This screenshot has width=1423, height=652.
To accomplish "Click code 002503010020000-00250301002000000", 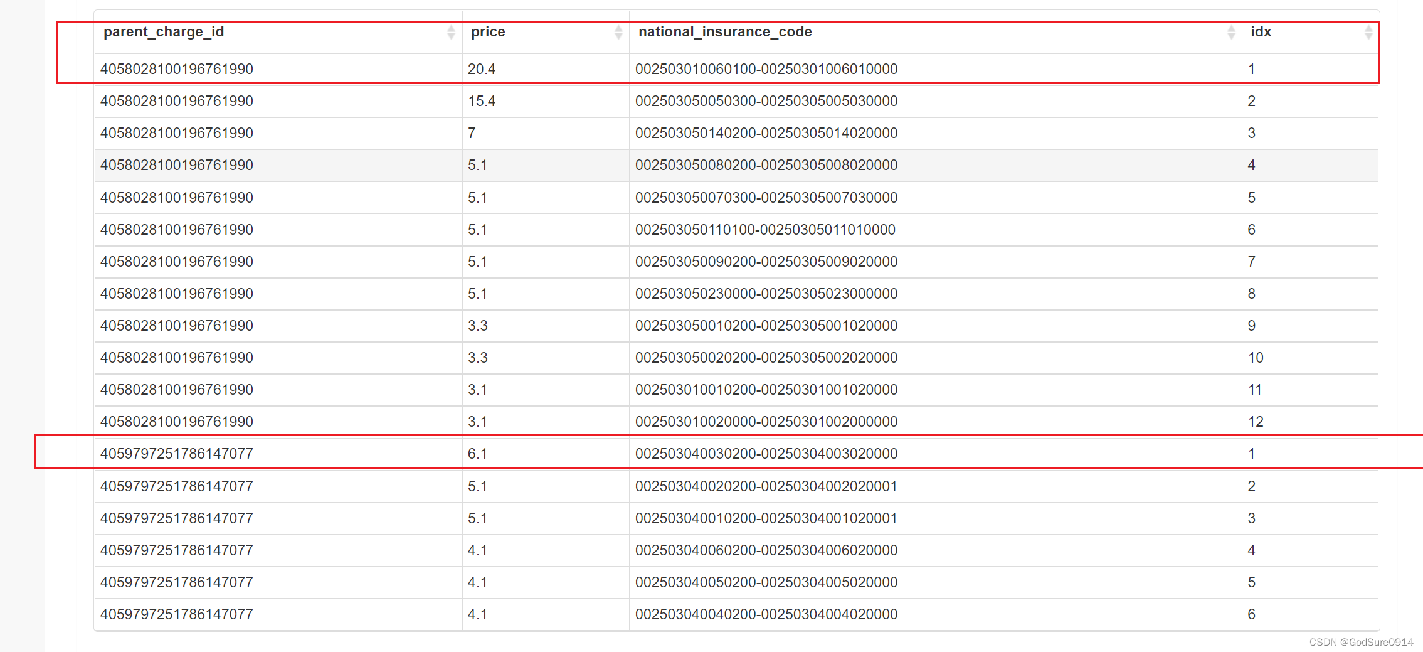I will pos(766,422).
